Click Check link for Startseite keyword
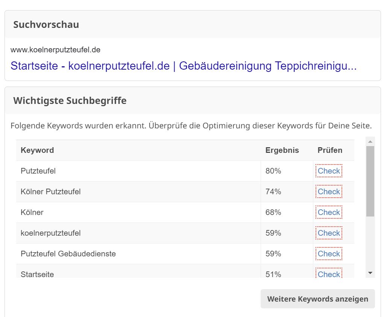 point(329,274)
